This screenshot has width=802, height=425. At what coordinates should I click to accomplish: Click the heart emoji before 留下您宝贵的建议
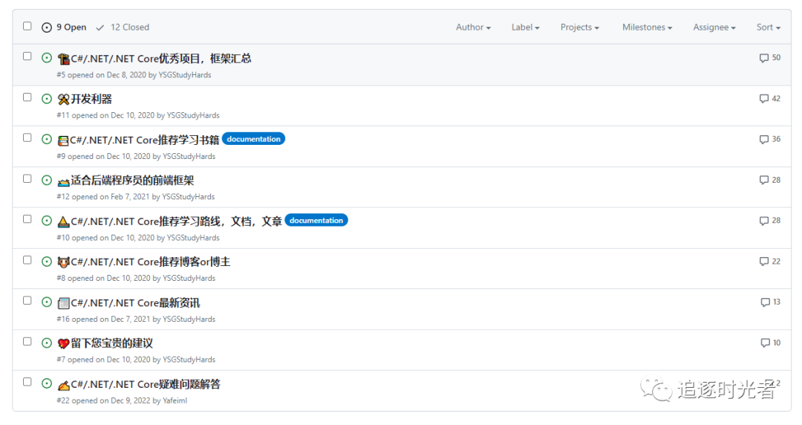[63, 343]
